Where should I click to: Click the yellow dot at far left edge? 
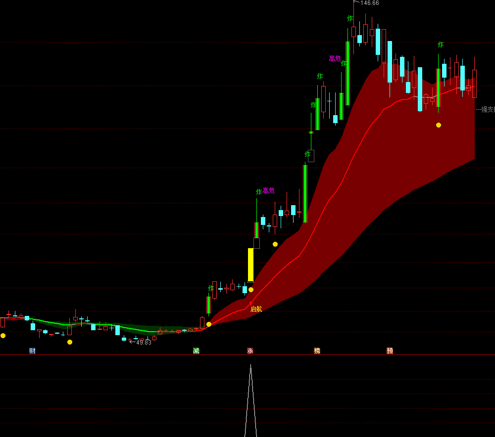coord(3,336)
